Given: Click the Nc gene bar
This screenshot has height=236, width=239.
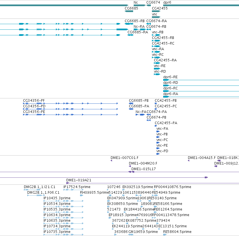Looking at the screenshot, I should tap(140, 5).
